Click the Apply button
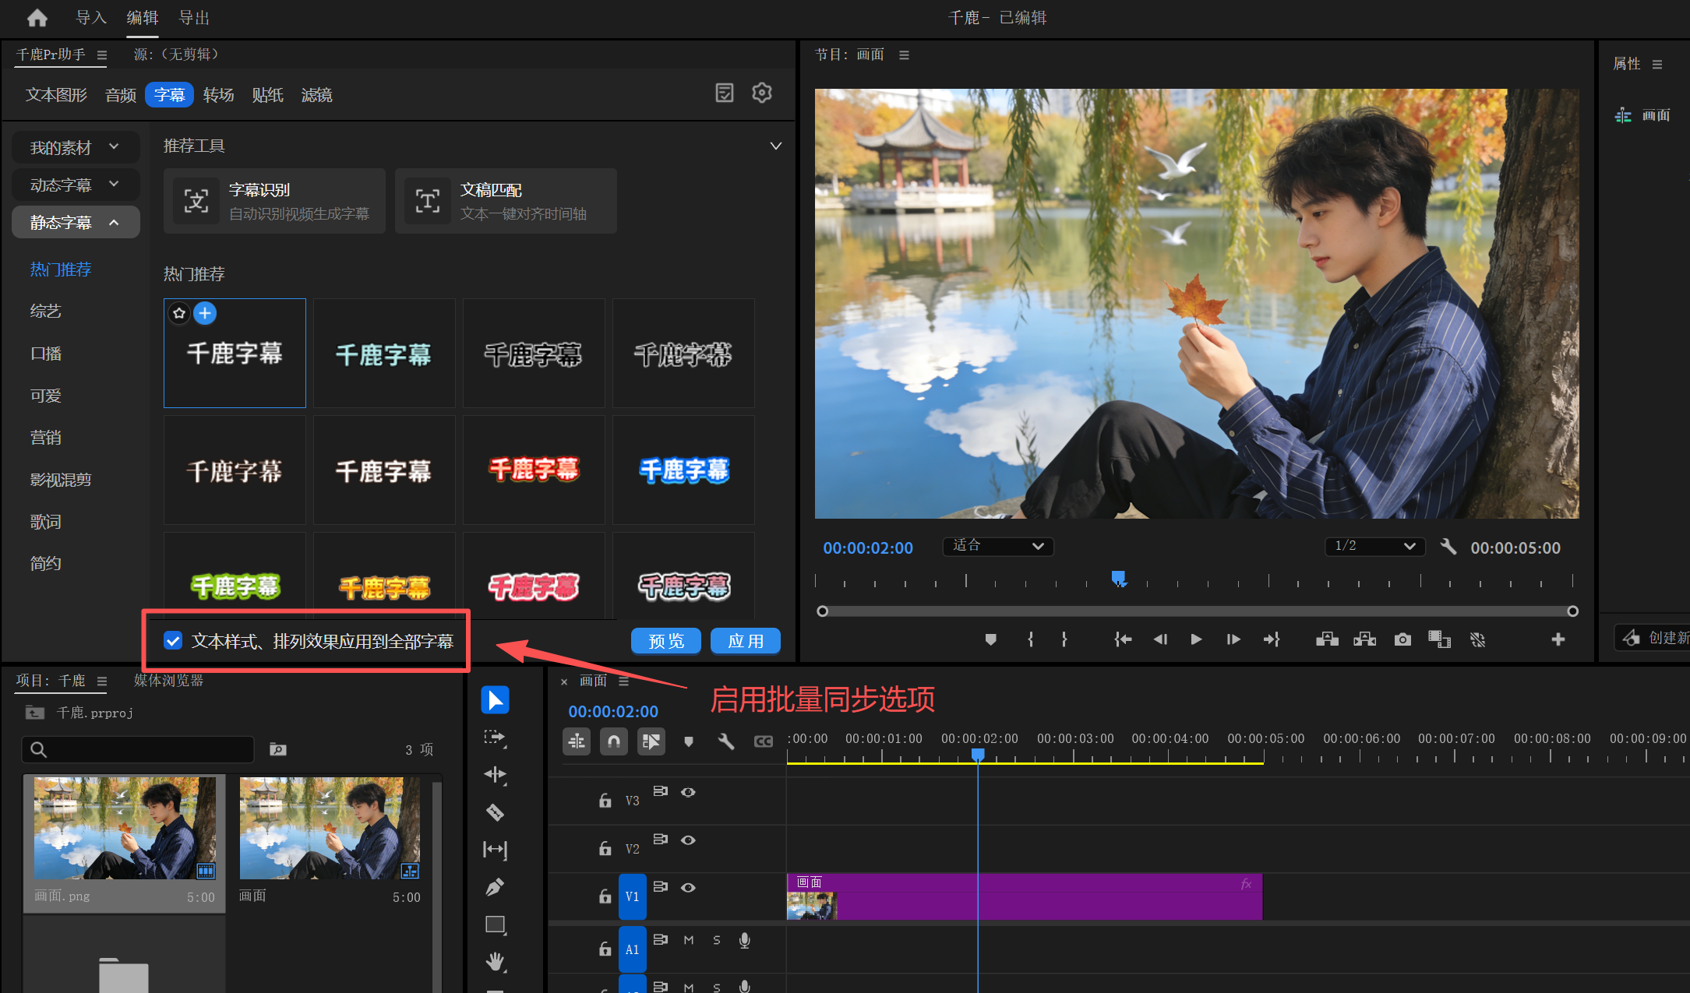This screenshot has height=993, width=1690. [745, 641]
